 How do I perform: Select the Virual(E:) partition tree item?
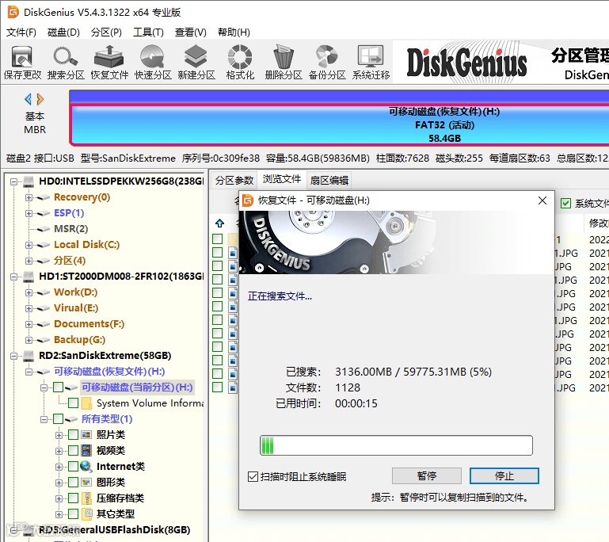tap(76, 308)
